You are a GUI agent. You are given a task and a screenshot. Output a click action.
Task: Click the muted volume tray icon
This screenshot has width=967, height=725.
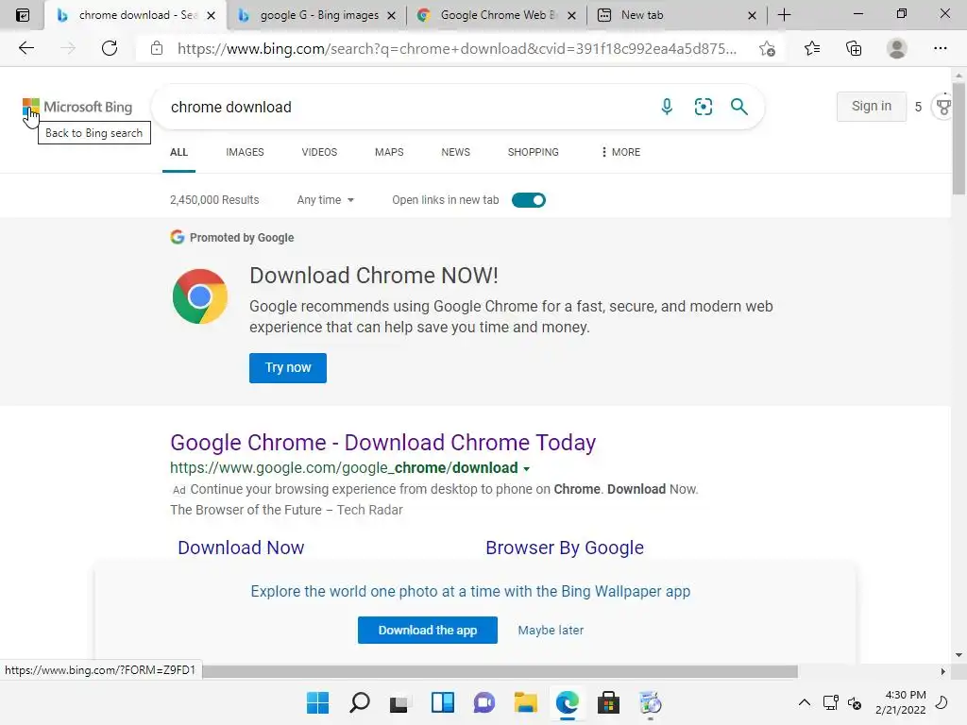[854, 702]
